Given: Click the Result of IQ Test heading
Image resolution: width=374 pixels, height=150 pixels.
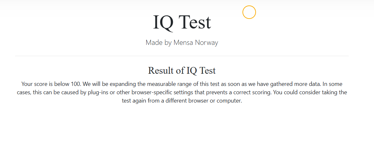Looking at the screenshot, I should (x=182, y=71).
